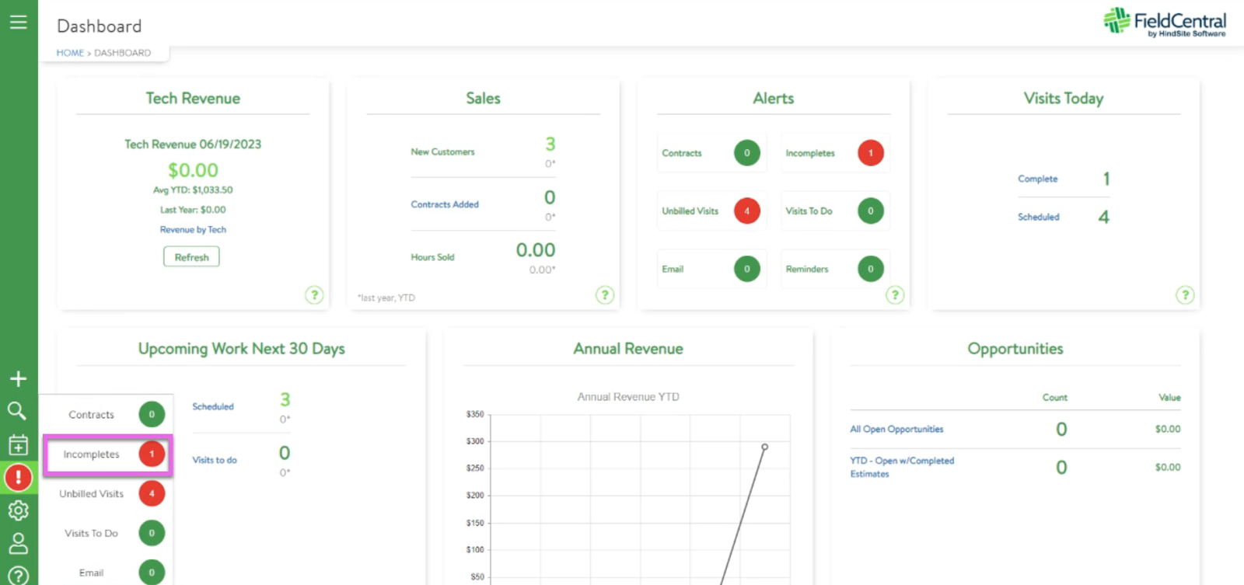The width and height of the screenshot is (1244, 585).
Task: Click the help icon in the Visits Today card
Action: pyautogui.click(x=1185, y=295)
